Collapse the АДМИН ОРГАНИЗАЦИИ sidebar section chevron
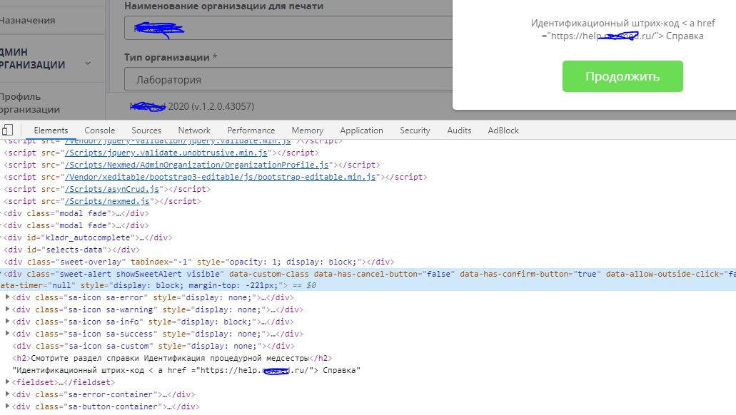 (88, 63)
